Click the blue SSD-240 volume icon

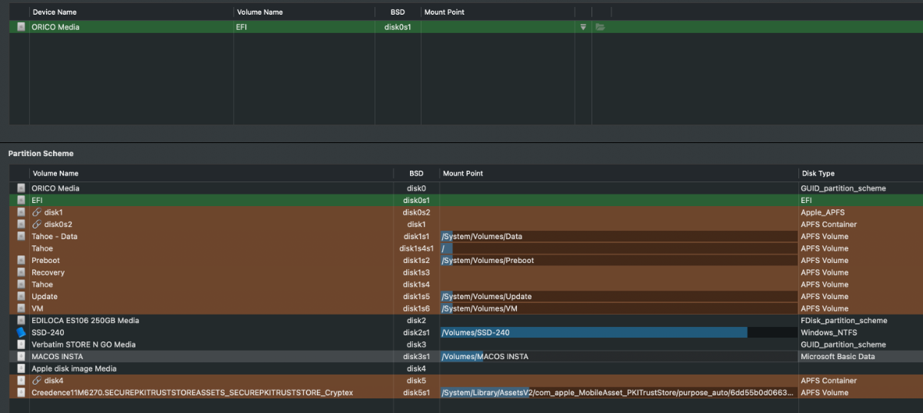pyautogui.click(x=21, y=333)
